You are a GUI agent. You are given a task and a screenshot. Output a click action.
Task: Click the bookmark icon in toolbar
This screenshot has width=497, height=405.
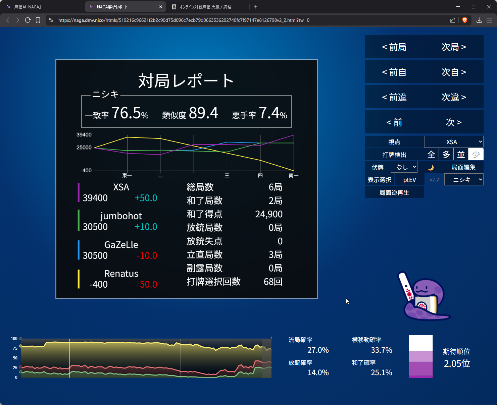coord(38,20)
